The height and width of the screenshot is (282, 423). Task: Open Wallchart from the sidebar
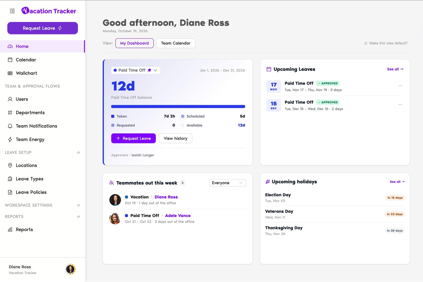point(42,73)
